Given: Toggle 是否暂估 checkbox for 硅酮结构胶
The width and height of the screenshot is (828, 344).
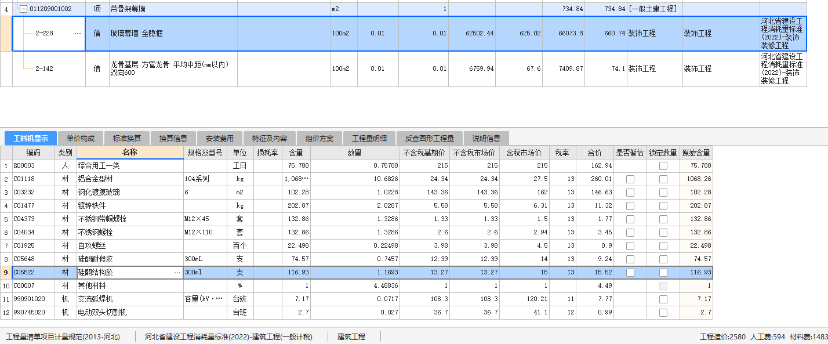Looking at the screenshot, I should pos(630,273).
